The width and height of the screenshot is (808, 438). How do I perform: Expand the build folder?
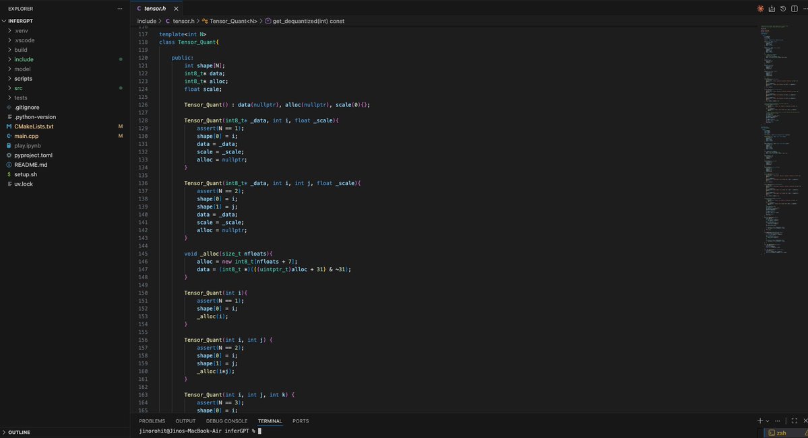pos(21,50)
